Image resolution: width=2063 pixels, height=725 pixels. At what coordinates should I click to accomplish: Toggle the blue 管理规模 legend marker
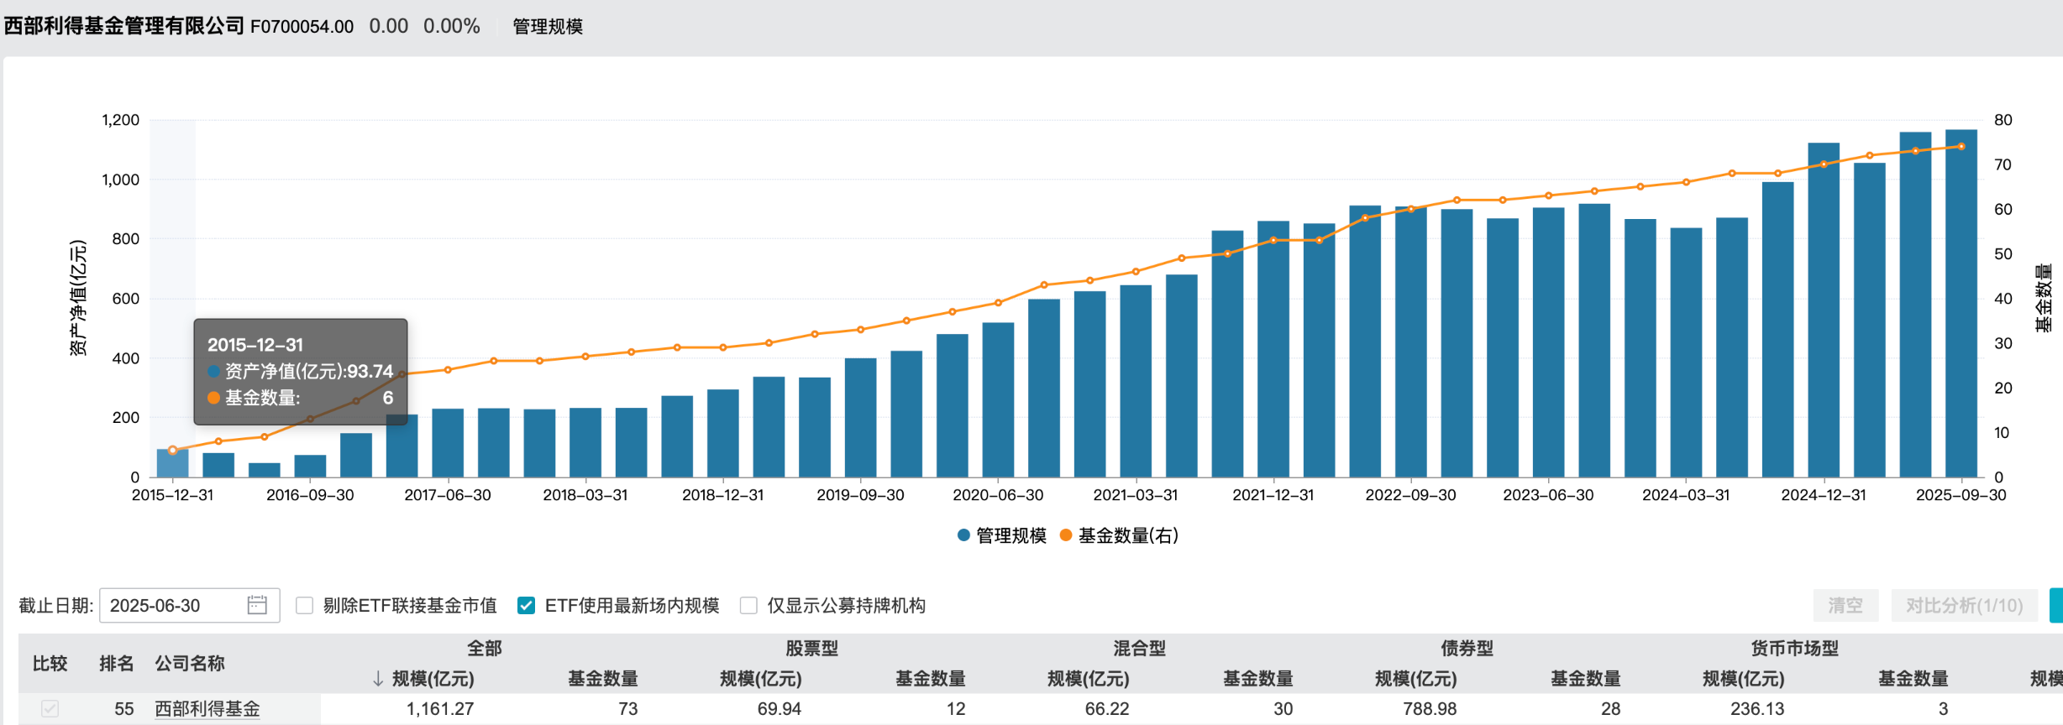964,535
